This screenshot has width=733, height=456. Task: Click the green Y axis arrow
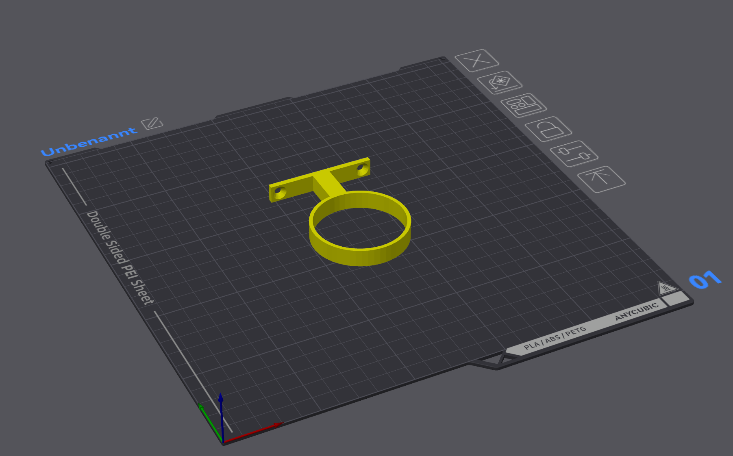(210, 422)
